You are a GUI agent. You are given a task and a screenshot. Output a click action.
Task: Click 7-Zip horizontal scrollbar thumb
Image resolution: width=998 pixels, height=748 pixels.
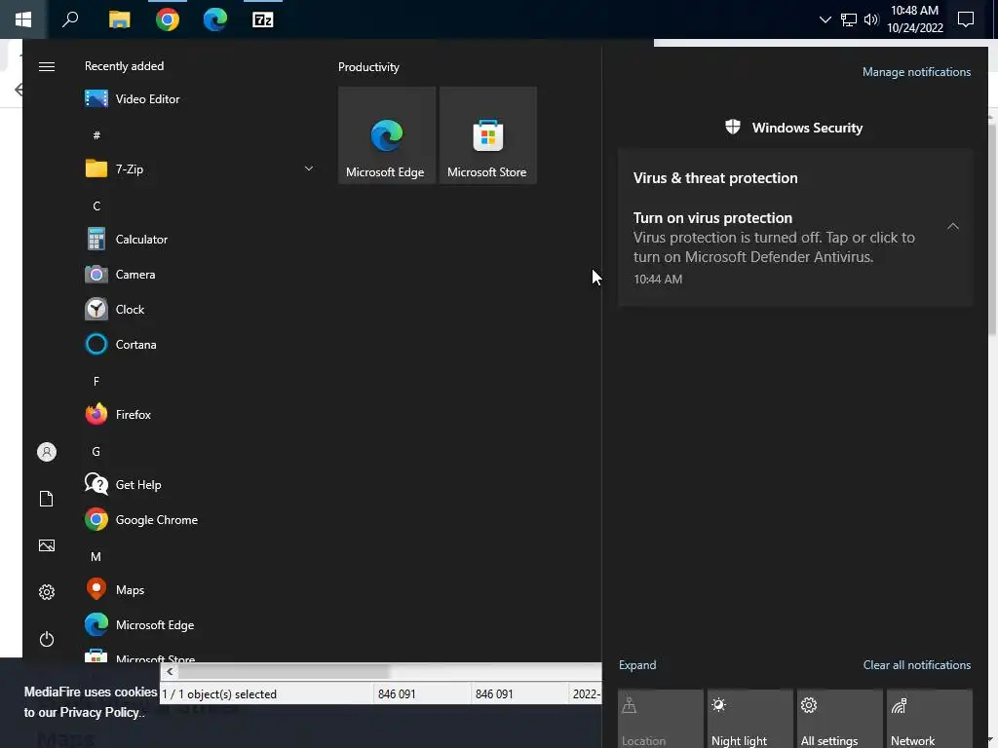(284, 672)
